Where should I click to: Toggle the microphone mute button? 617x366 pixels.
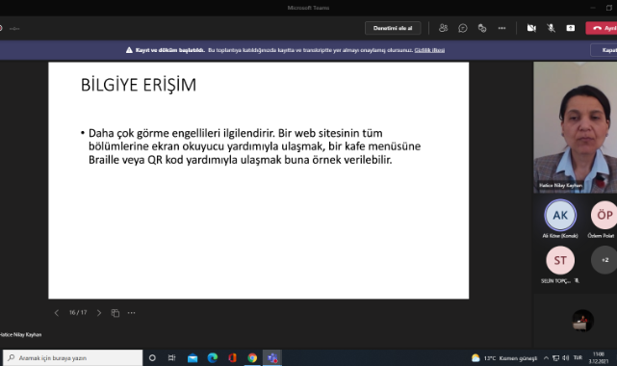[551, 28]
